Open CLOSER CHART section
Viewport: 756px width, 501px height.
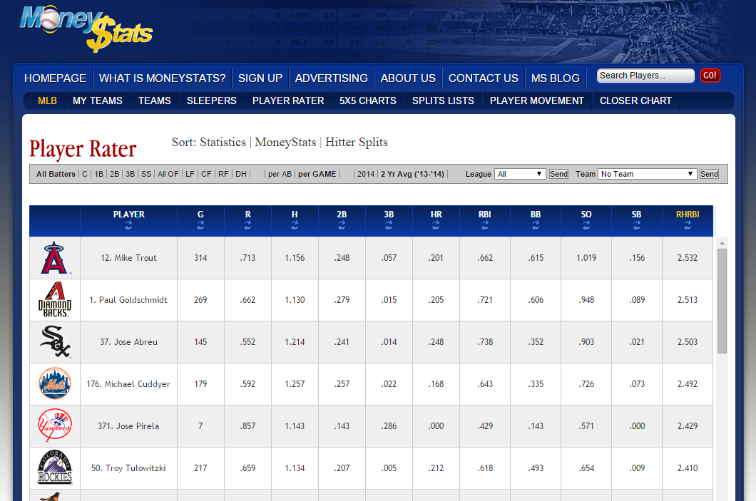click(635, 100)
